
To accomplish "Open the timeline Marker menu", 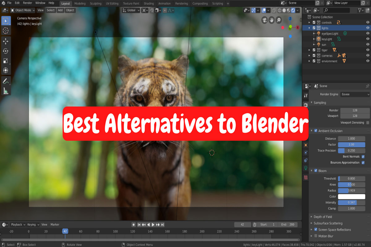I will pos(55,224).
